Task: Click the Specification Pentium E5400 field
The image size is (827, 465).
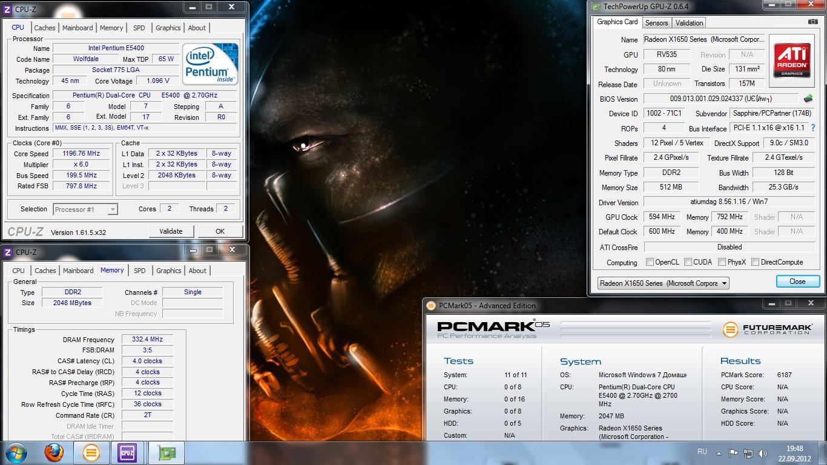Action: [x=145, y=96]
